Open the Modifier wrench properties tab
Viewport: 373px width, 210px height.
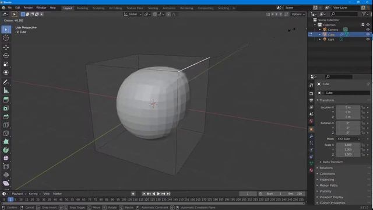(311, 136)
